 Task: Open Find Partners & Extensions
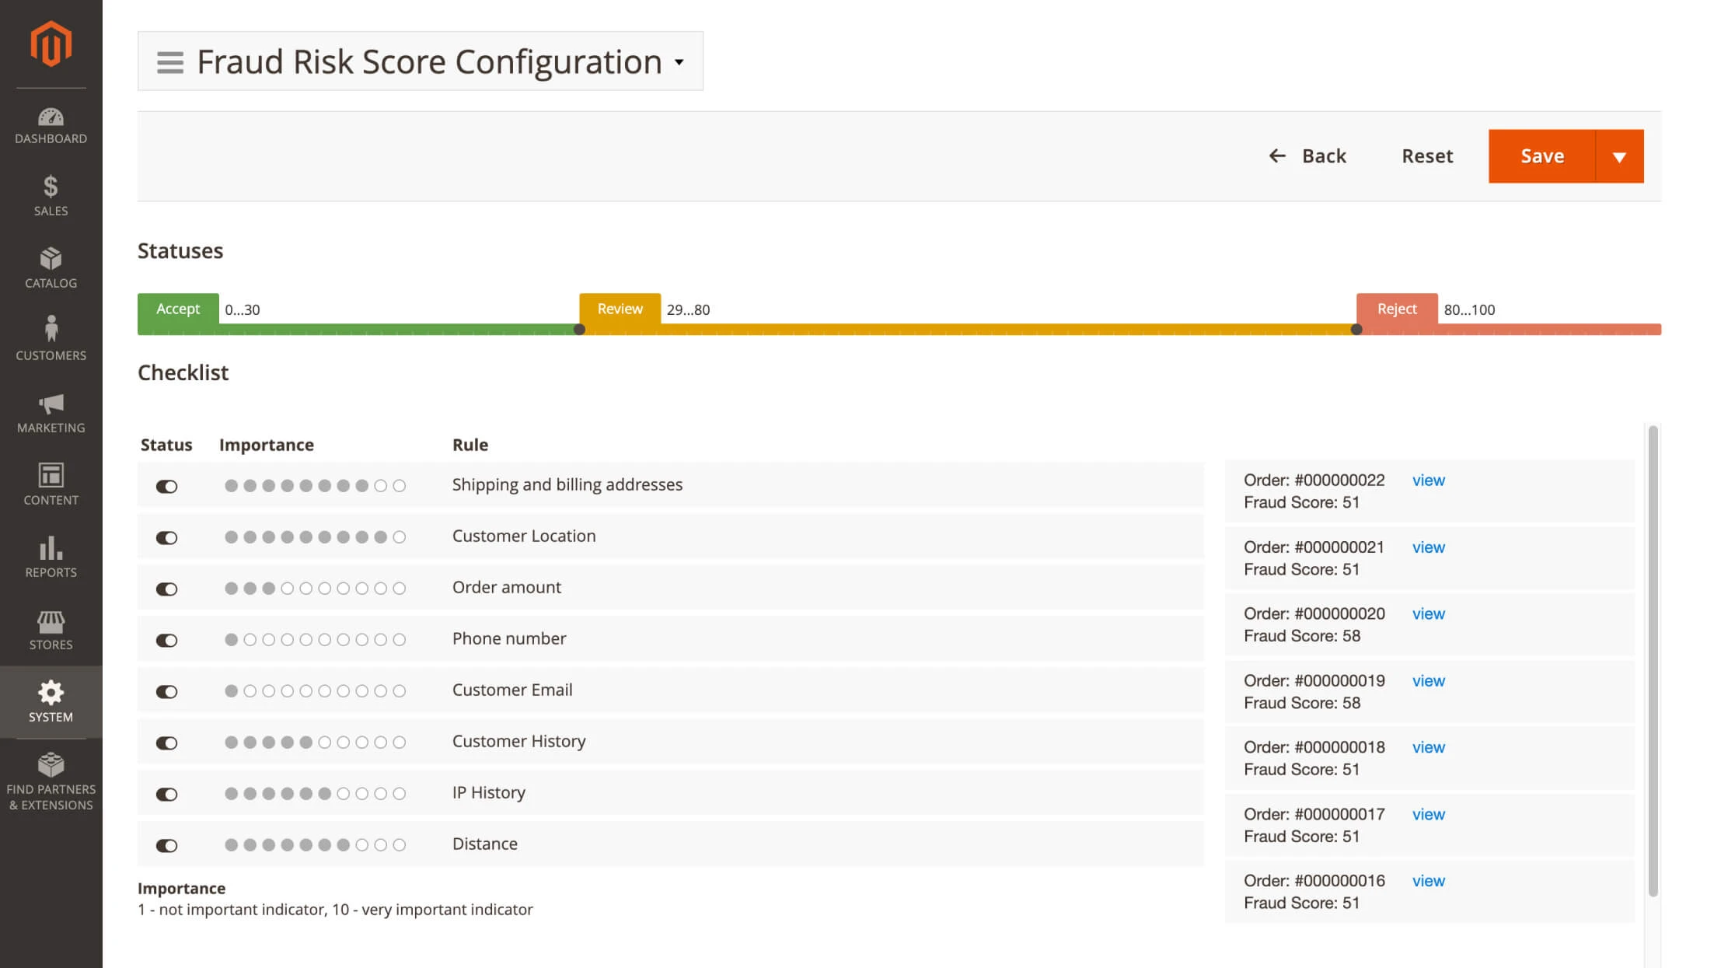pyautogui.click(x=51, y=780)
